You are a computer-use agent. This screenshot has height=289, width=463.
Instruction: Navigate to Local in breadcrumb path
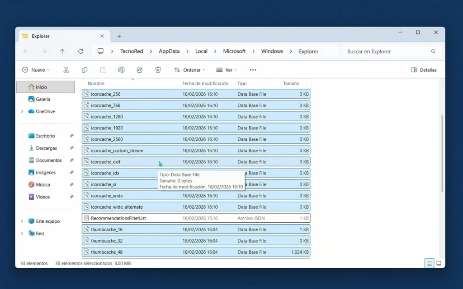(201, 51)
